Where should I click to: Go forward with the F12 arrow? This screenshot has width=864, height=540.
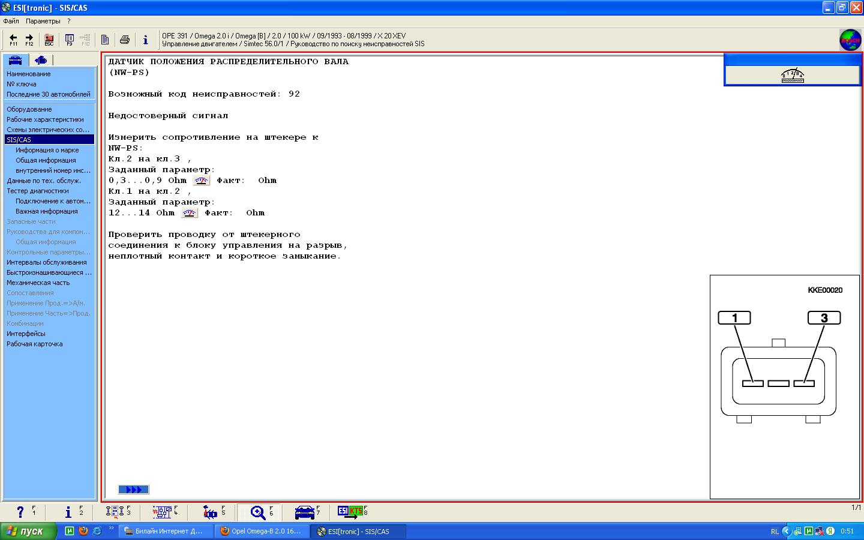pyautogui.click(x=29, y=40)
